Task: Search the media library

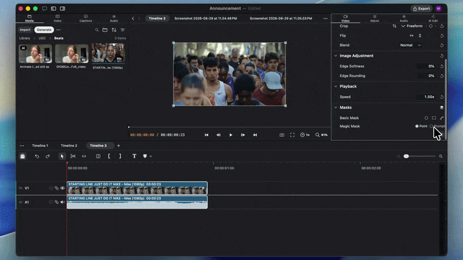Action: 97,30
